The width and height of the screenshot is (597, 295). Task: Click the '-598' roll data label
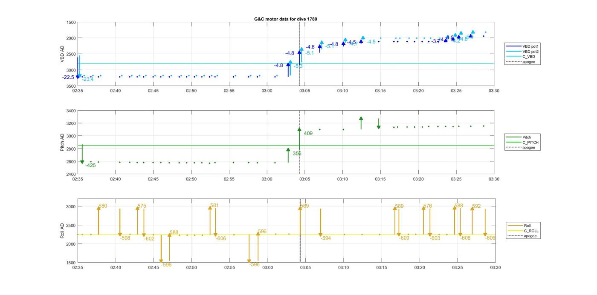tap(125, 238)
